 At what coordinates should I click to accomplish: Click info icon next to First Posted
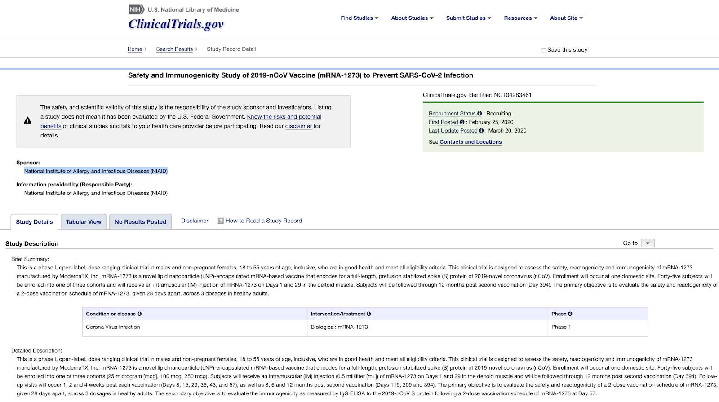[x=462, y=122]
